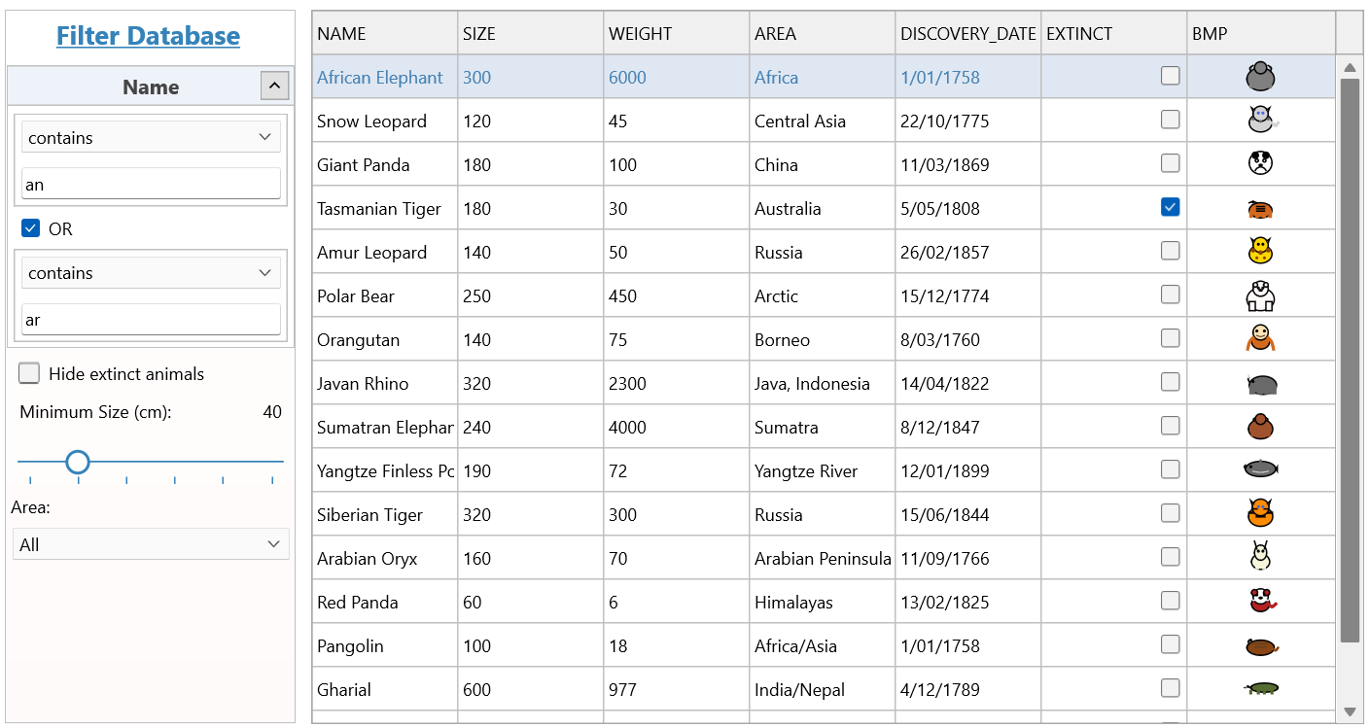Click the Polar Bear picture icon
Image resolution: width=1370 pixels, height=728 pixels.
(x=1260, y=295)
